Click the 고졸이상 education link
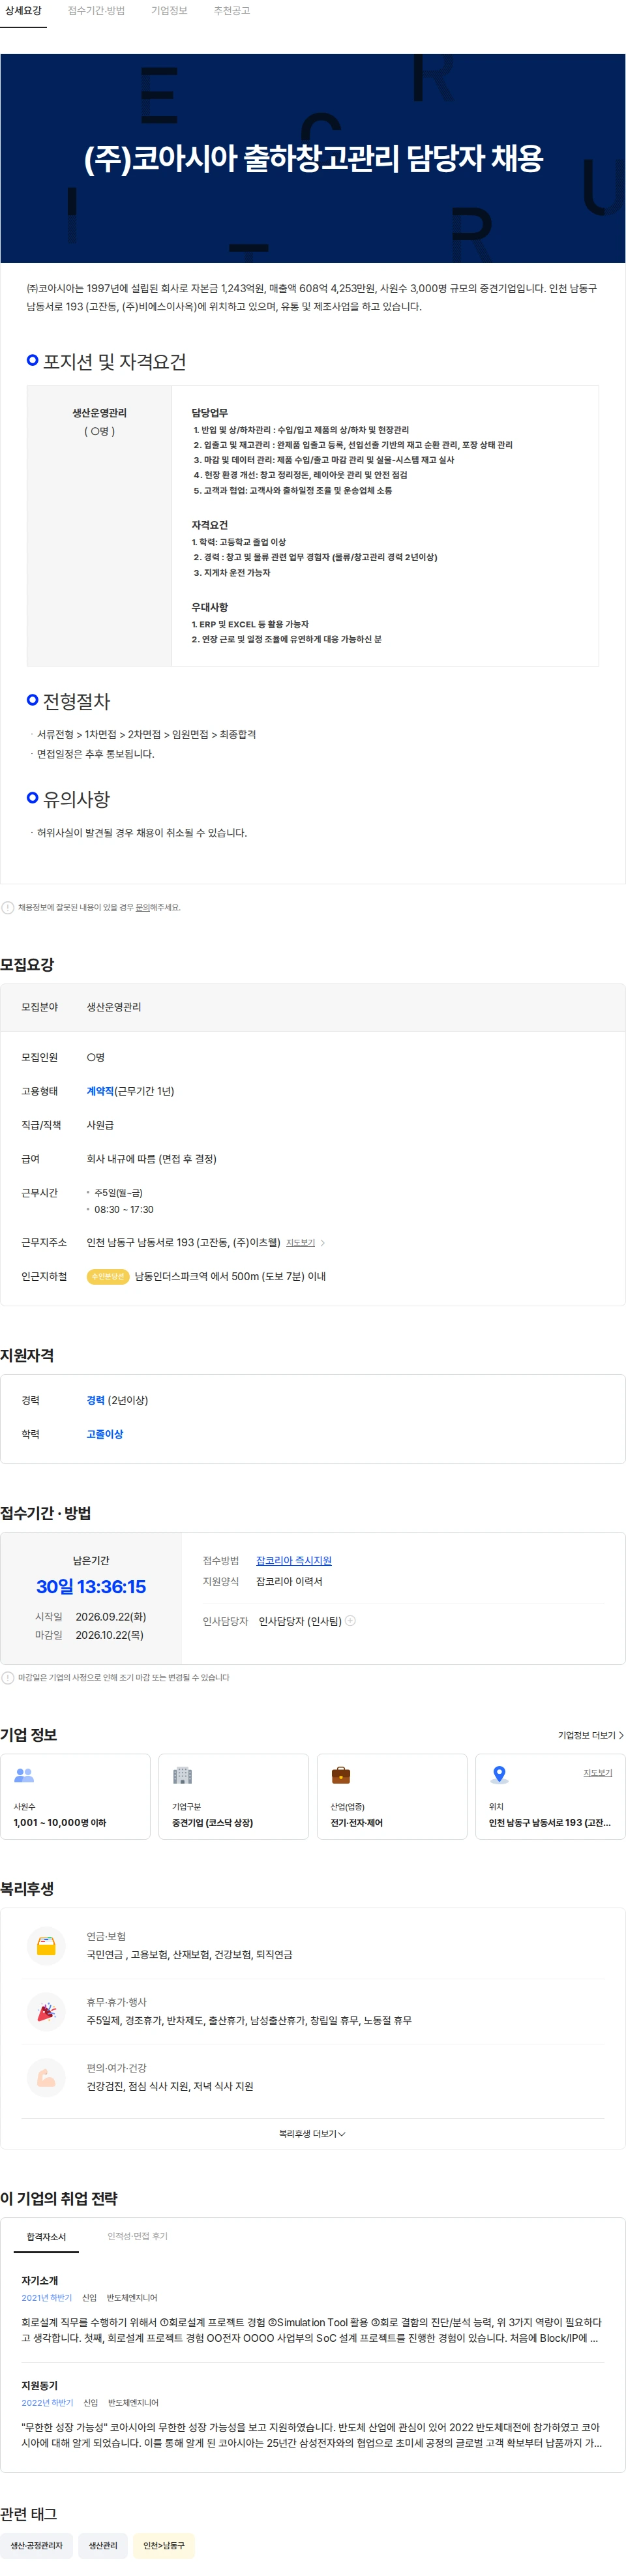This screenshot has height=2576, width=626. click(x=105, y=1434)
